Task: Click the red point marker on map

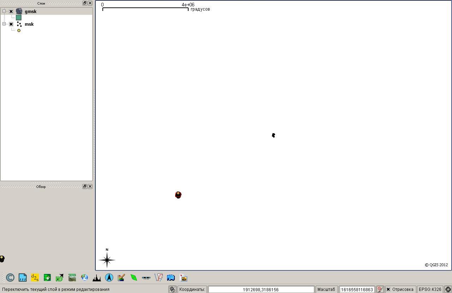Action: 178,195
